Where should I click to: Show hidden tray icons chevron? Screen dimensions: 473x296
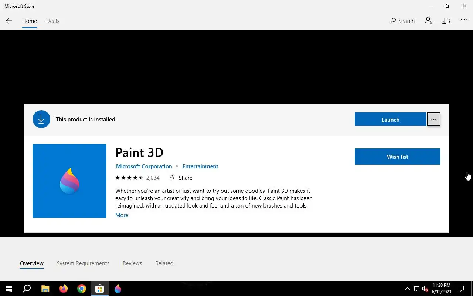pos(408,289)
